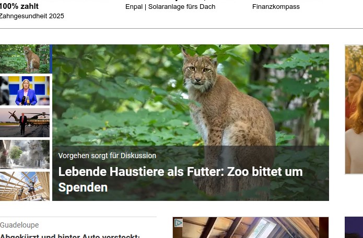Click the dark caption overlay on lynx image
The height and width of the screenshot is (238, 363).
[x=191, y=173]
